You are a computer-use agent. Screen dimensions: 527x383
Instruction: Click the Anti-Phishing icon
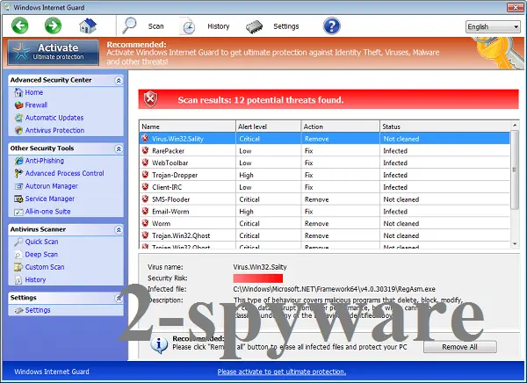pyautogui.click(x=18, y=161)
